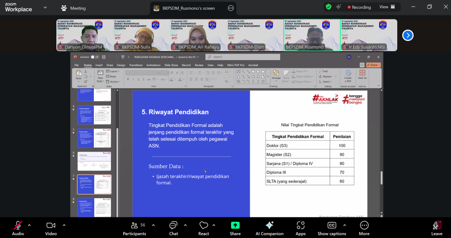Click the green Share screen icon

235,225
